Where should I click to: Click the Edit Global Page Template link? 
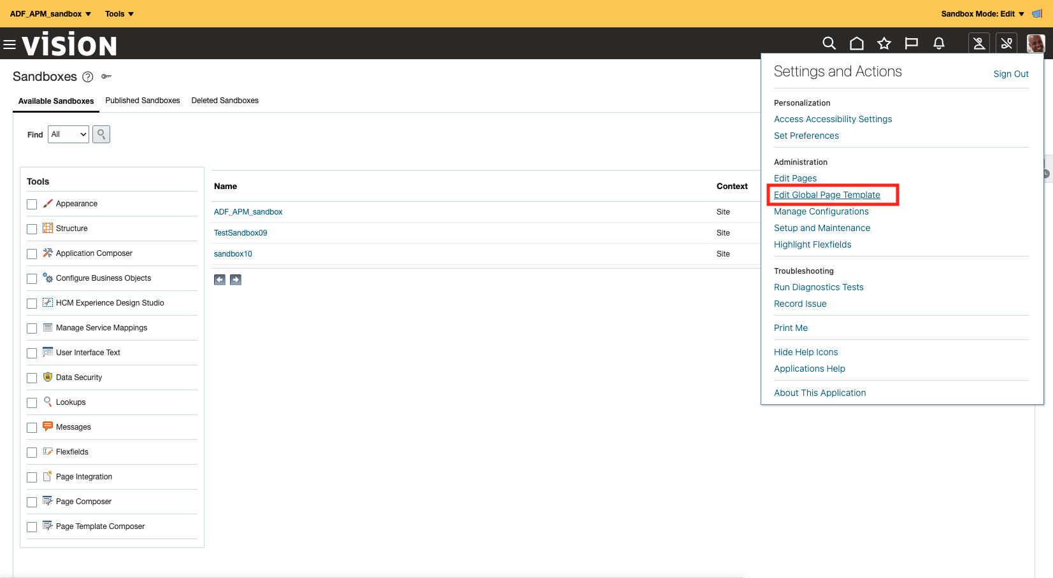[826, 195]
